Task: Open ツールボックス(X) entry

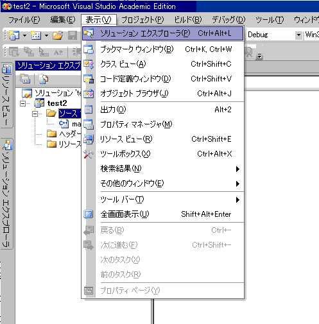Action: tap(163, 154)
